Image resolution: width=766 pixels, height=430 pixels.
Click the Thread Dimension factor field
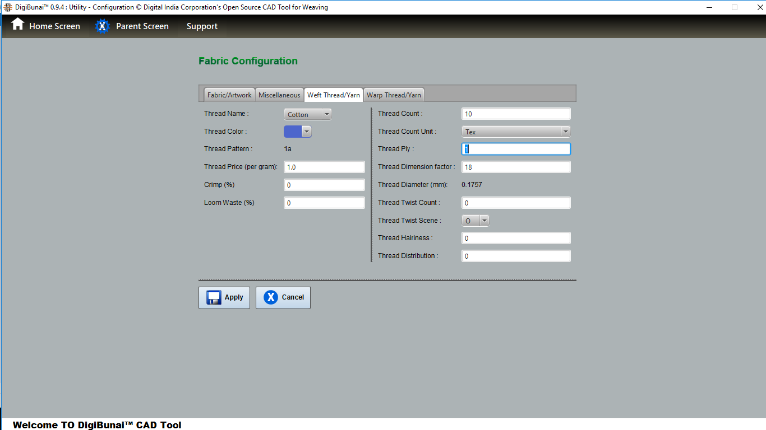tap(515, 167)
